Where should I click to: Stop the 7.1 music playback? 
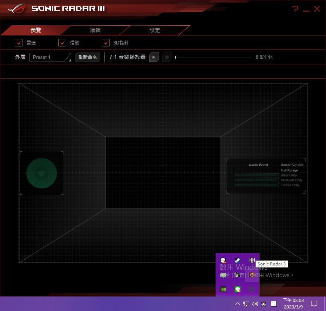click(167, 57)
